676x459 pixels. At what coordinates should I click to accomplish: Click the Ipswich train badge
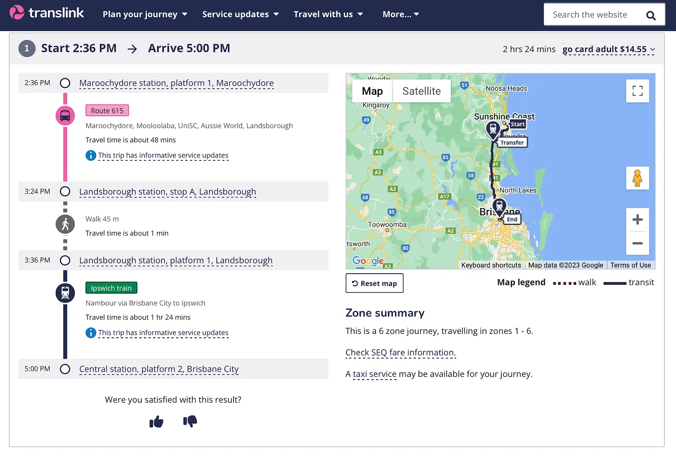(x=111, y=288)
